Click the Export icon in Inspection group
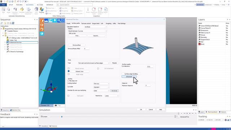This screenshot has height=130, width=231. [105, 10]
